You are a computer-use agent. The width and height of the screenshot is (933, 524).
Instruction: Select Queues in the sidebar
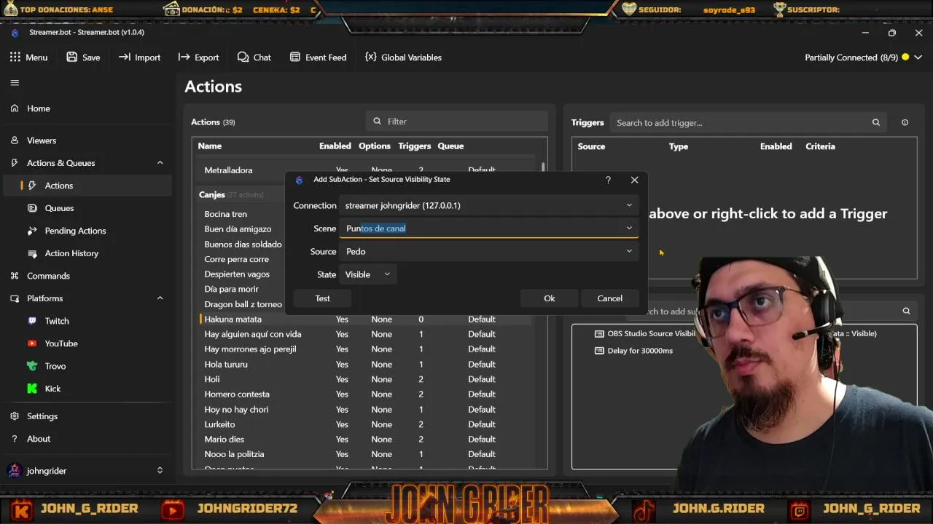tap(87, 208)
